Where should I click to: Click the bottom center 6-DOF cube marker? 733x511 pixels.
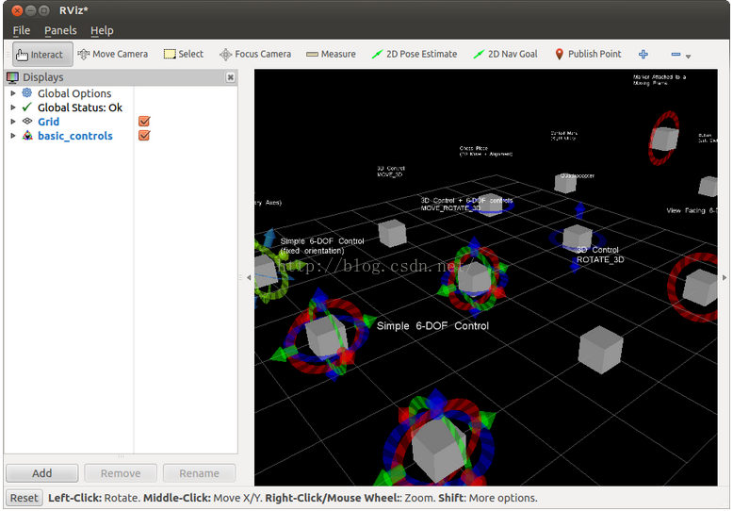[x=439, y=450]
